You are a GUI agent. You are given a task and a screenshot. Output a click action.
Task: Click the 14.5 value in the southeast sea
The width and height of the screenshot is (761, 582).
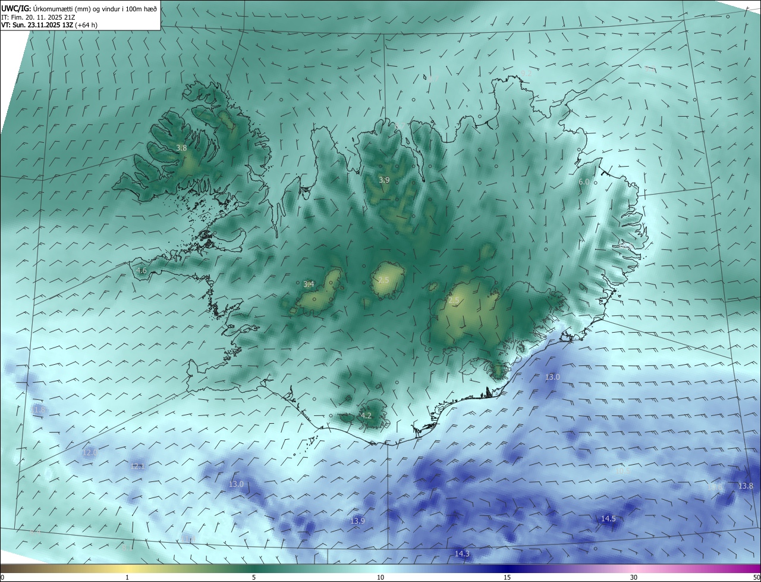point(608,518)
